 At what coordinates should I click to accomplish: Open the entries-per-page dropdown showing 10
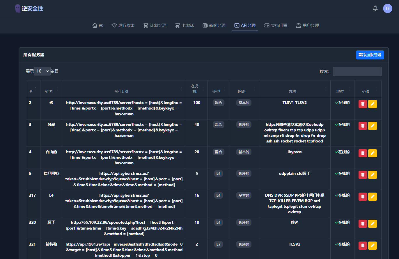click(x=42, y=71)
